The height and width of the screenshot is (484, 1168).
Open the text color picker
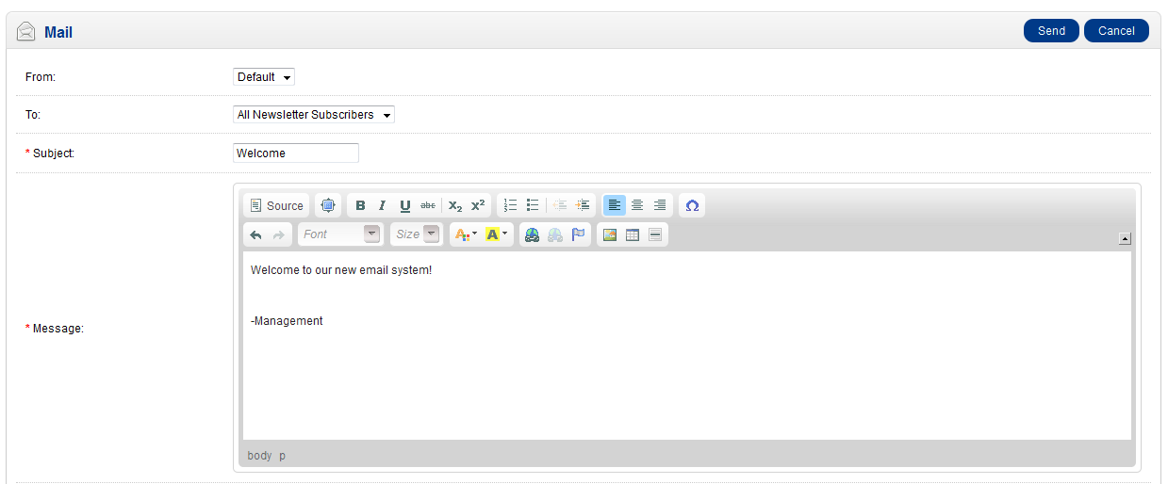point(466,234)
